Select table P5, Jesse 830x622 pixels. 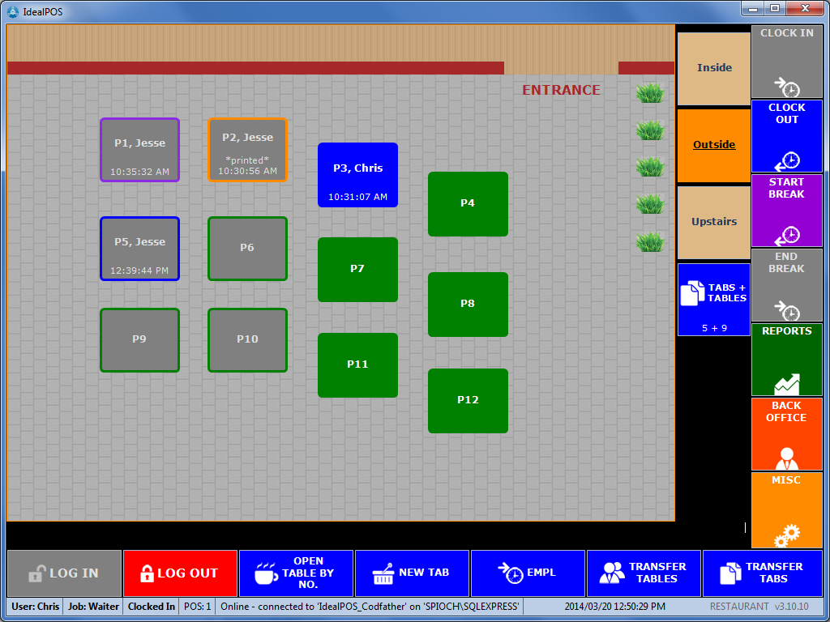[x=139, y=249]
